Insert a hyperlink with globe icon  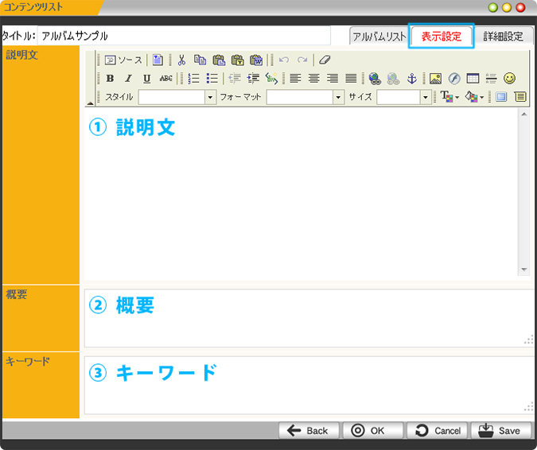click(375, 79)
